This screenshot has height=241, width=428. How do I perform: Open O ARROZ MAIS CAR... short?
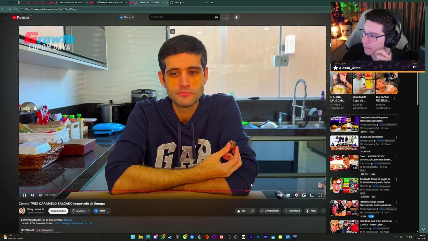[341, 83]
